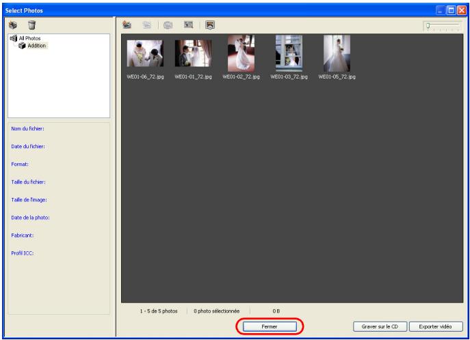Click the 'Nom du fichier:' label
This screenshot has width=470, height=340.
pyautogui.click(x=27, y=128)
